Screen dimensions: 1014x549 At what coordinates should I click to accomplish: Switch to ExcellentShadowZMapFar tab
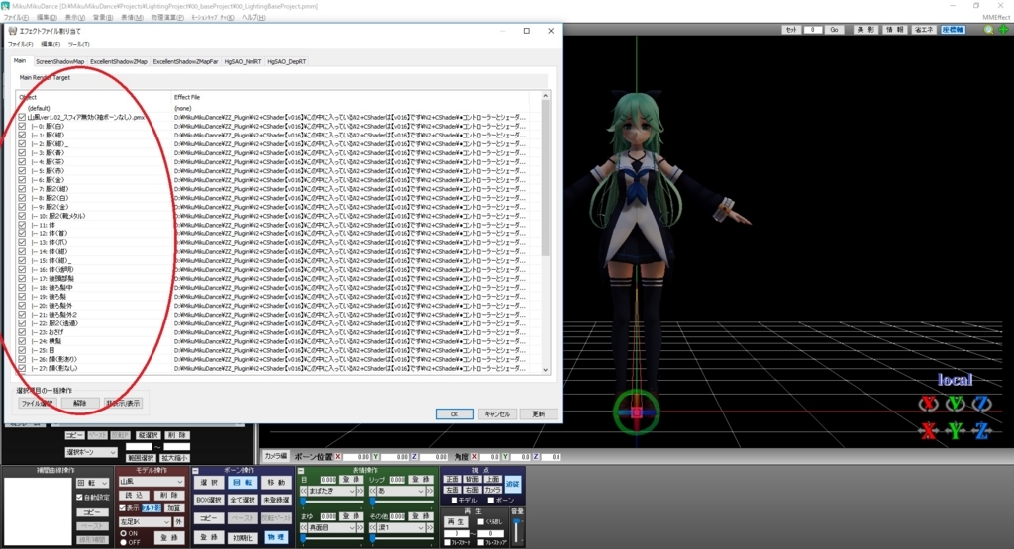(x=185, y=62)
